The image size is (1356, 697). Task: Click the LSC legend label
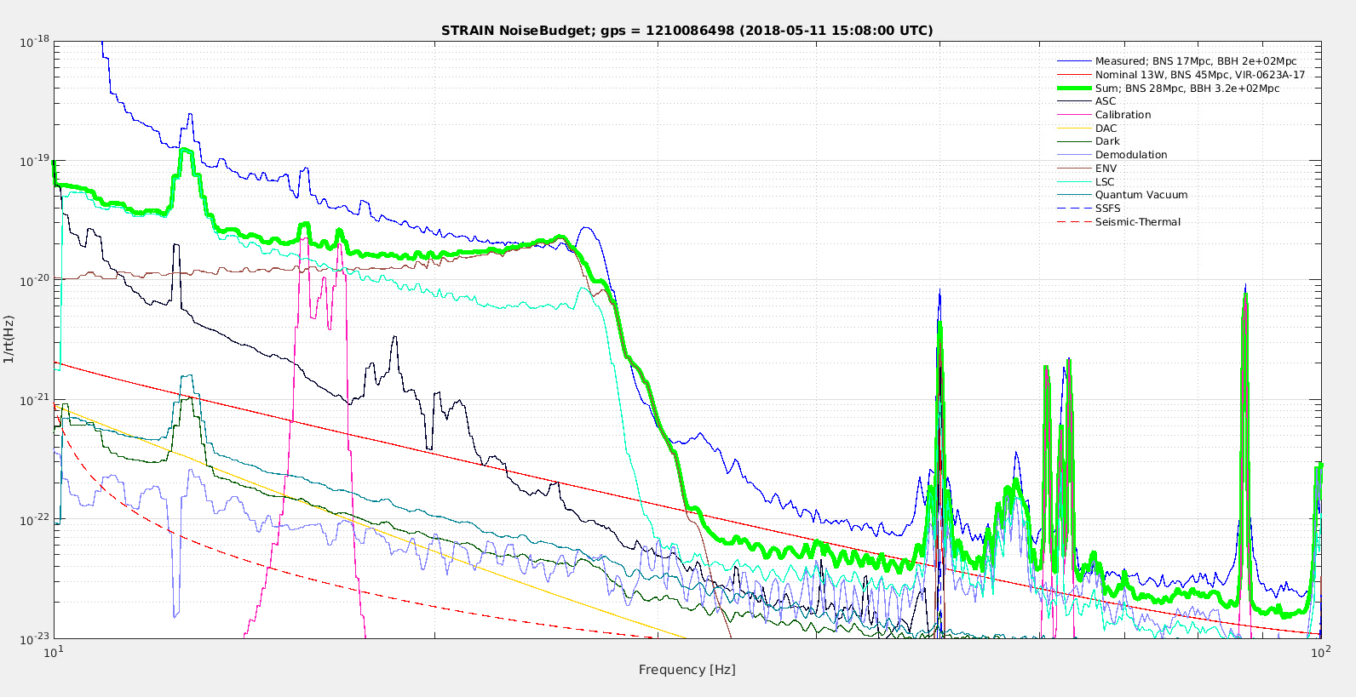pos(1105,182)
